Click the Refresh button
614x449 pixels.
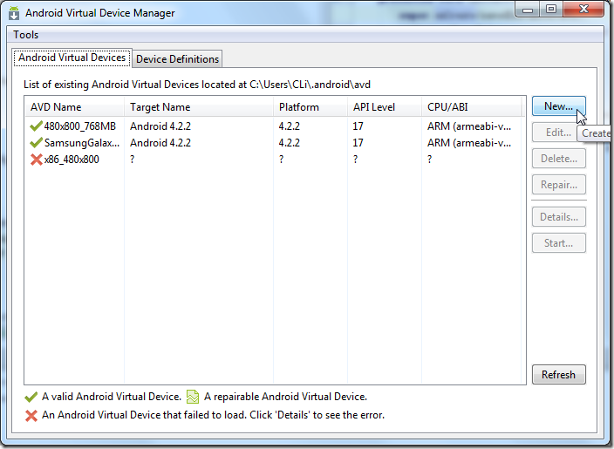coord(559,375)
